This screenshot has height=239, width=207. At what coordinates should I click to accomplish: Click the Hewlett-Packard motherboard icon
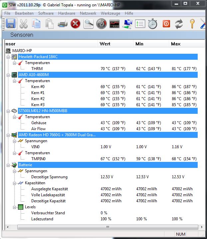14,57
